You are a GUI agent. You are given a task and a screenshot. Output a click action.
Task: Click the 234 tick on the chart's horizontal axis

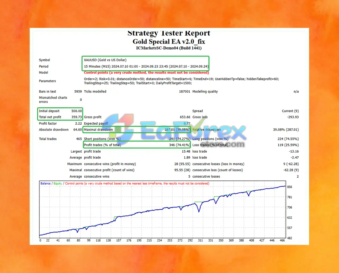(159, 240)
